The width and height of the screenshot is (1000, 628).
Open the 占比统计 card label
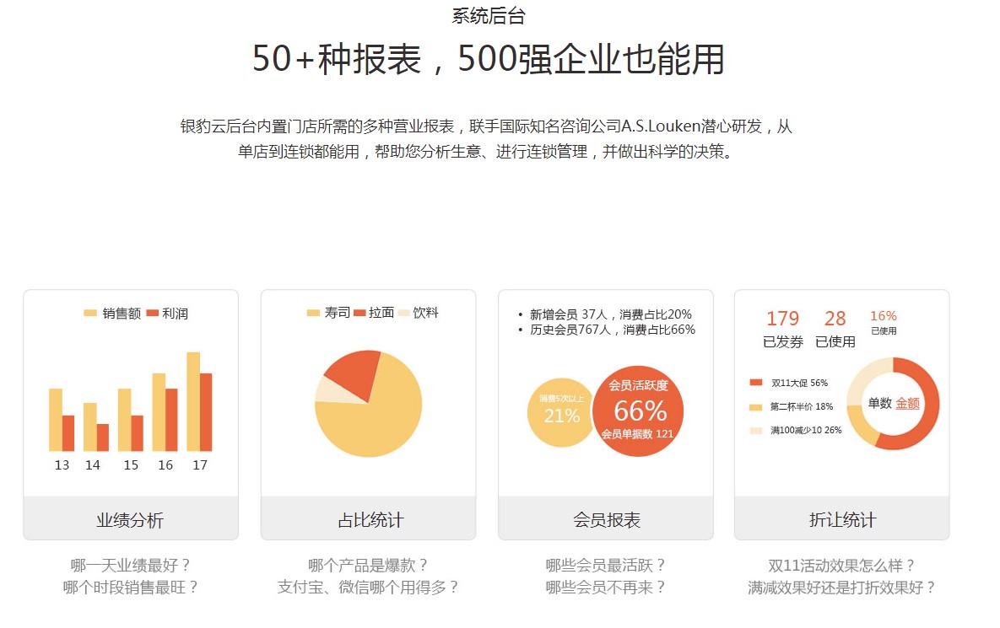(368, 520)
